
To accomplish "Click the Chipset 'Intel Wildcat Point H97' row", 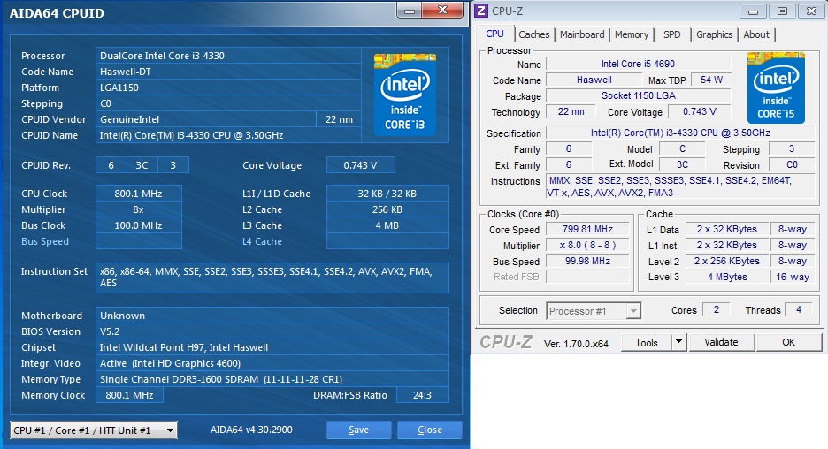I will [272, 347].
